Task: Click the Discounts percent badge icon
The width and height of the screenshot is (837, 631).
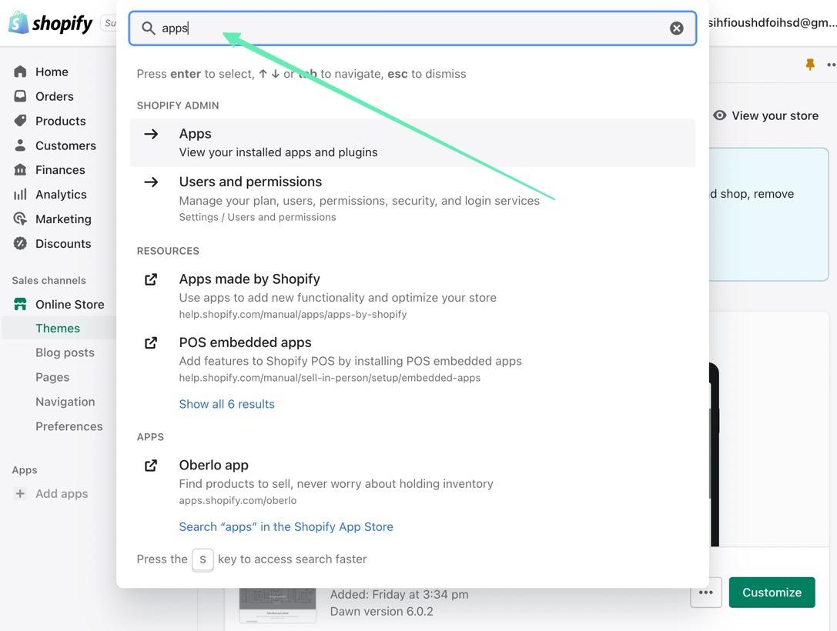Action: tap(20, 243)
